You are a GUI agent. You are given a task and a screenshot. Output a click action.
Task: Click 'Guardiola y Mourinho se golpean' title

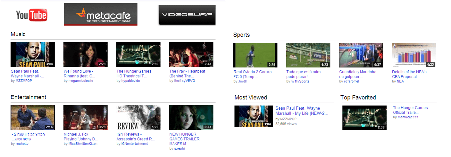(358, 74)
